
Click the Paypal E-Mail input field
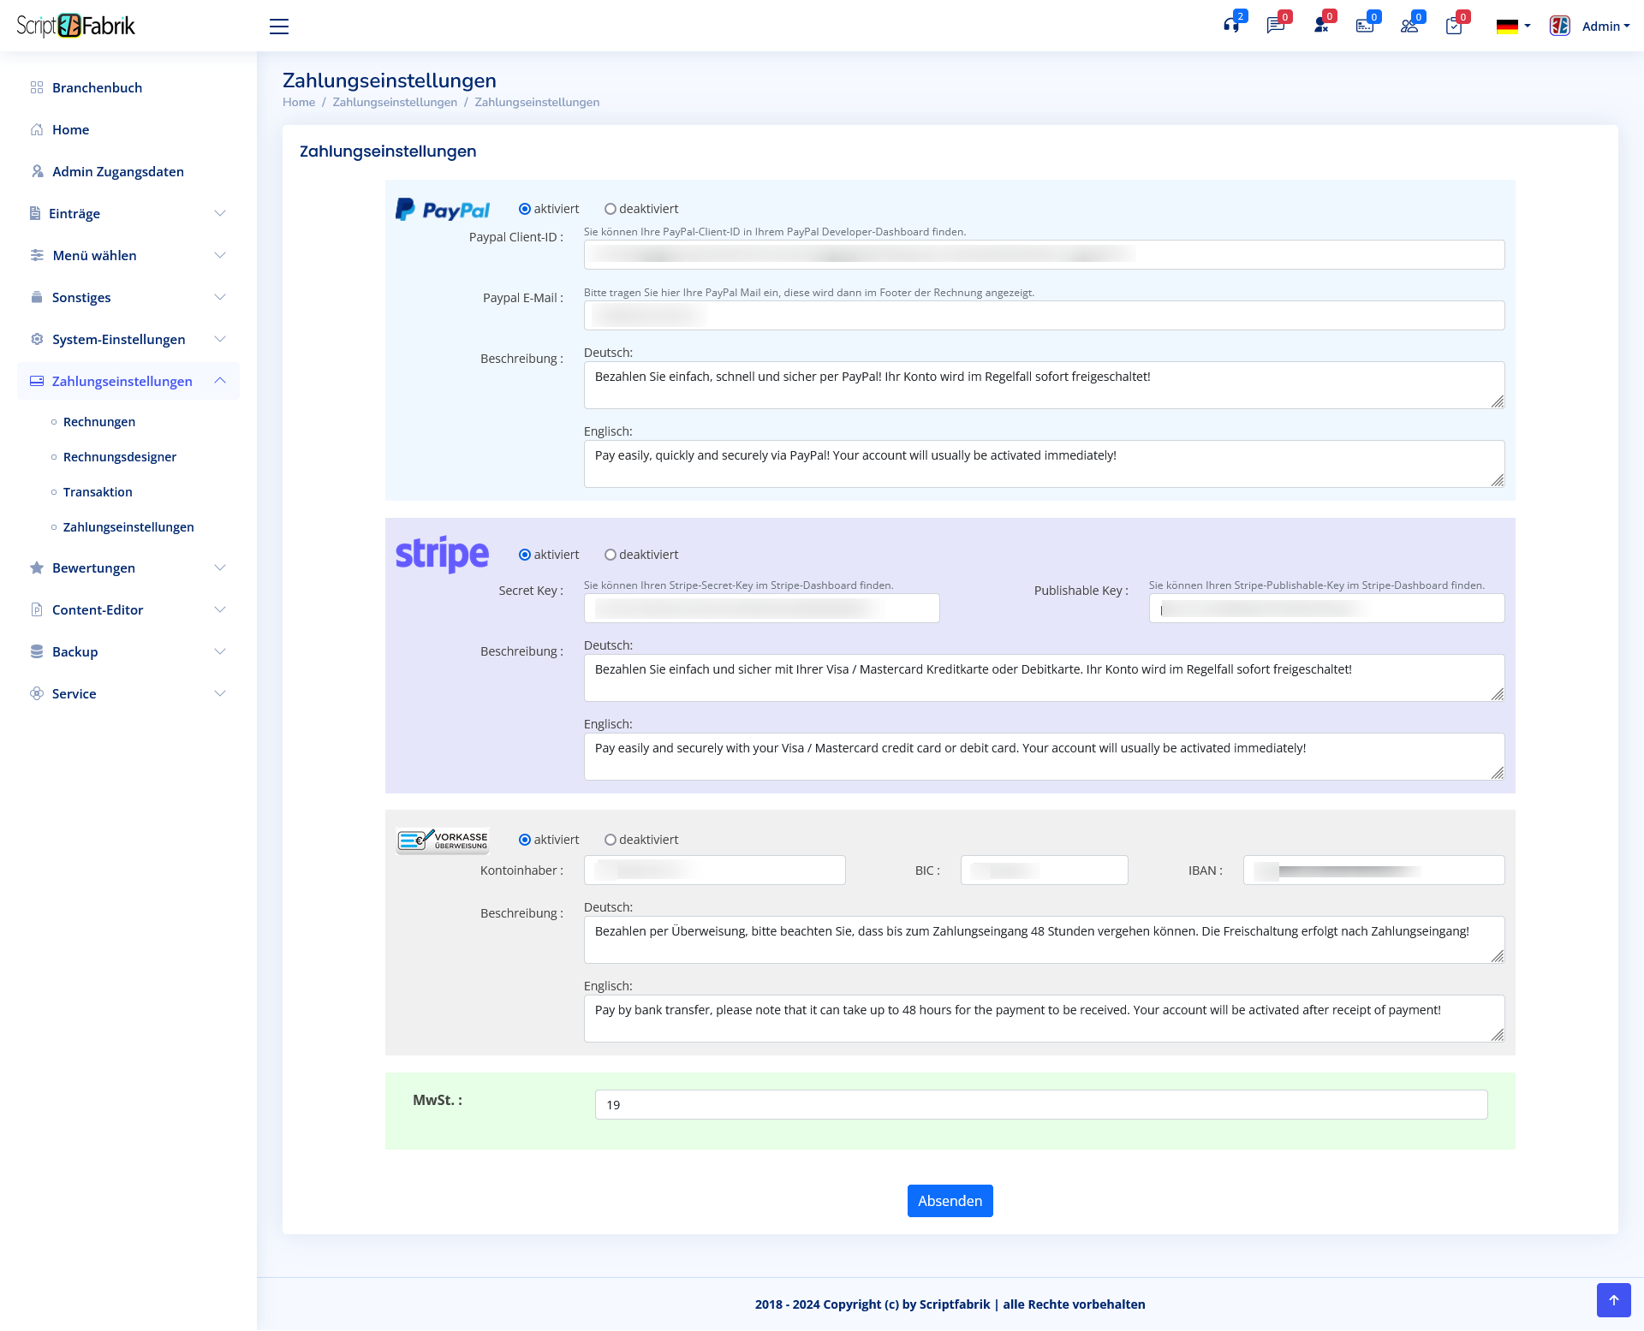click(x=1044, y=315)
